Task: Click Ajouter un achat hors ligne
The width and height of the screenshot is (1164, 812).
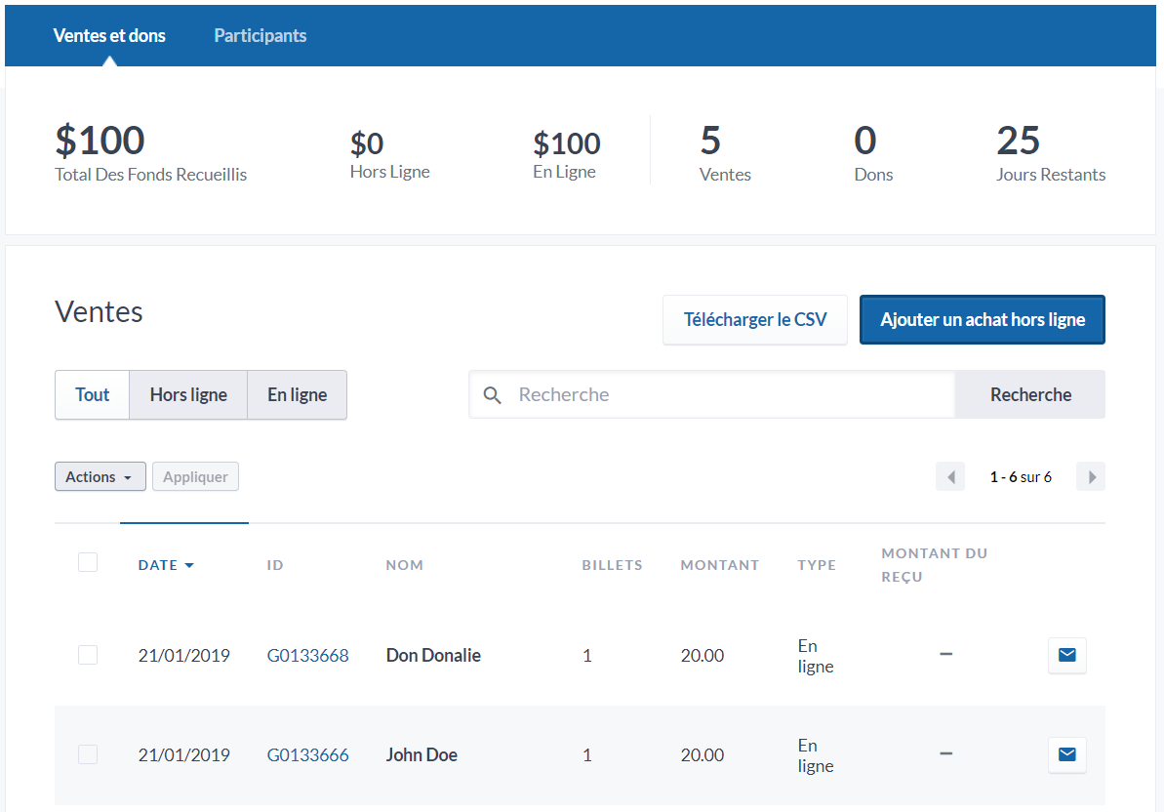Action: 982,320
